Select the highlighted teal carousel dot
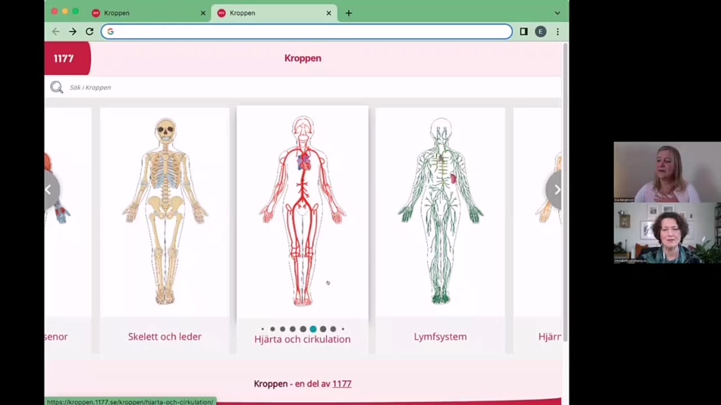This screenshot has width=721, height=405. pos(313,329)
